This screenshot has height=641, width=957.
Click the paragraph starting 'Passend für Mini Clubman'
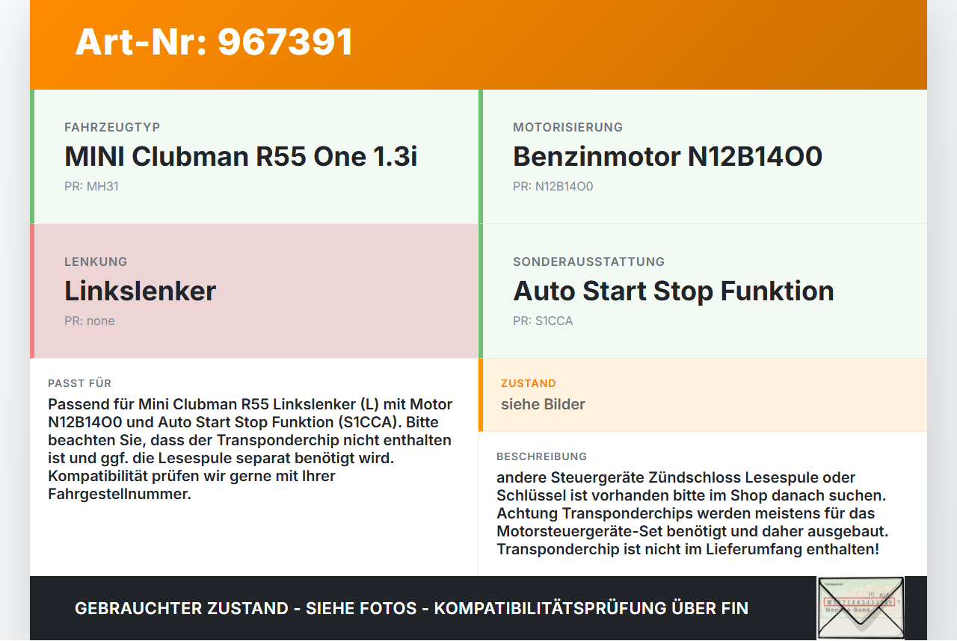252,449
